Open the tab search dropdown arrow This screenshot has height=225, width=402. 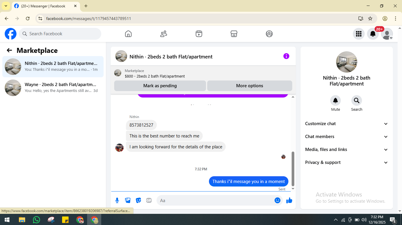tap(6, 6)
